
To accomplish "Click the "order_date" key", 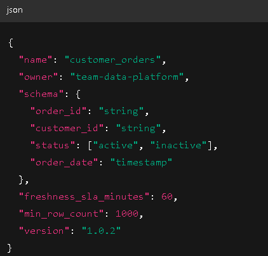I will (x=64, y=162).
